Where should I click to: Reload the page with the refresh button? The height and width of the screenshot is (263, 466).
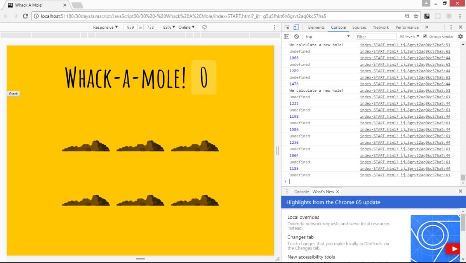pyautogui.click(x=26, y=16)
